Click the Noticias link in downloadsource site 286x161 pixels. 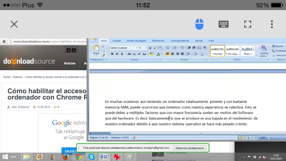pos(70,63)
